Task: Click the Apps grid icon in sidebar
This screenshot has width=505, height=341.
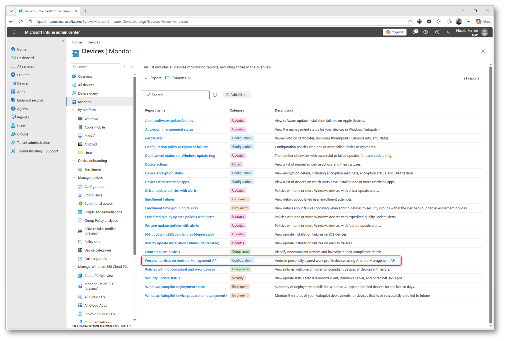Action: pyautogui.click(x=13, y=92)
